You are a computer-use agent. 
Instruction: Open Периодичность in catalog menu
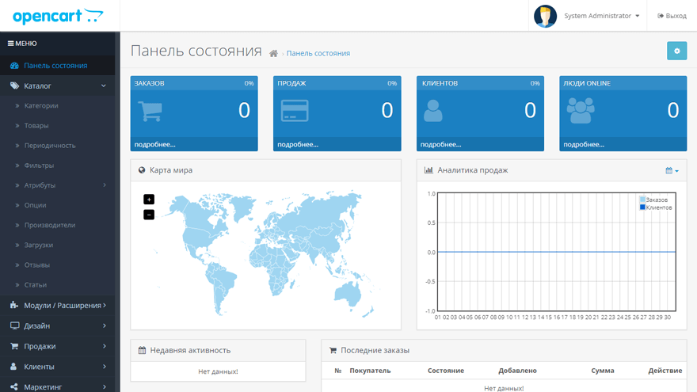[50, 146]
